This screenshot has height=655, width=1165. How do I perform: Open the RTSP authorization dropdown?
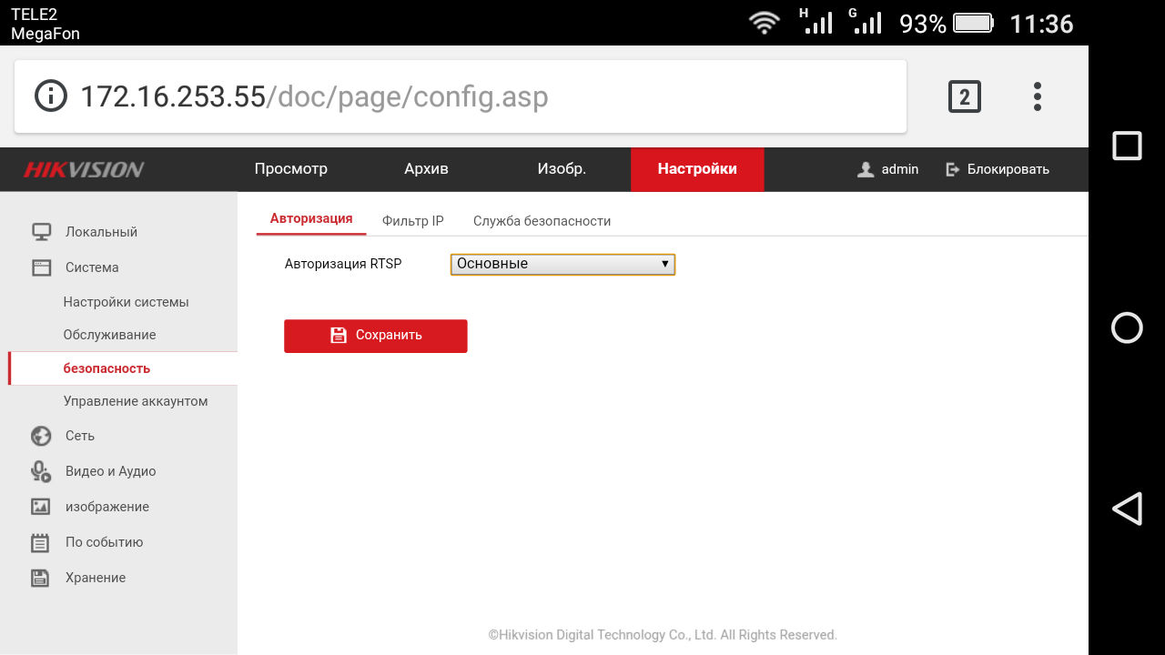[x=562, y=264]
